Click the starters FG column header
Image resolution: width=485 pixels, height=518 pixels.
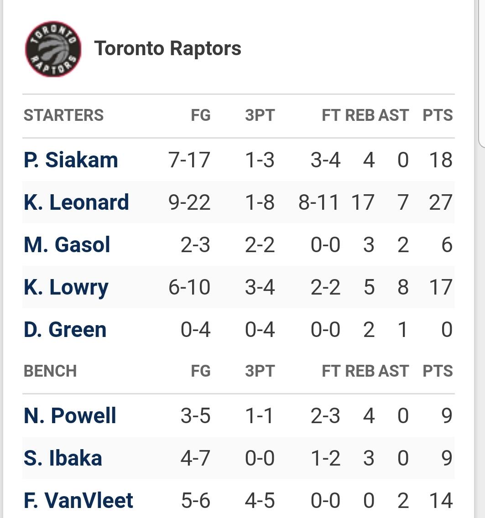[x=201, y=115]
